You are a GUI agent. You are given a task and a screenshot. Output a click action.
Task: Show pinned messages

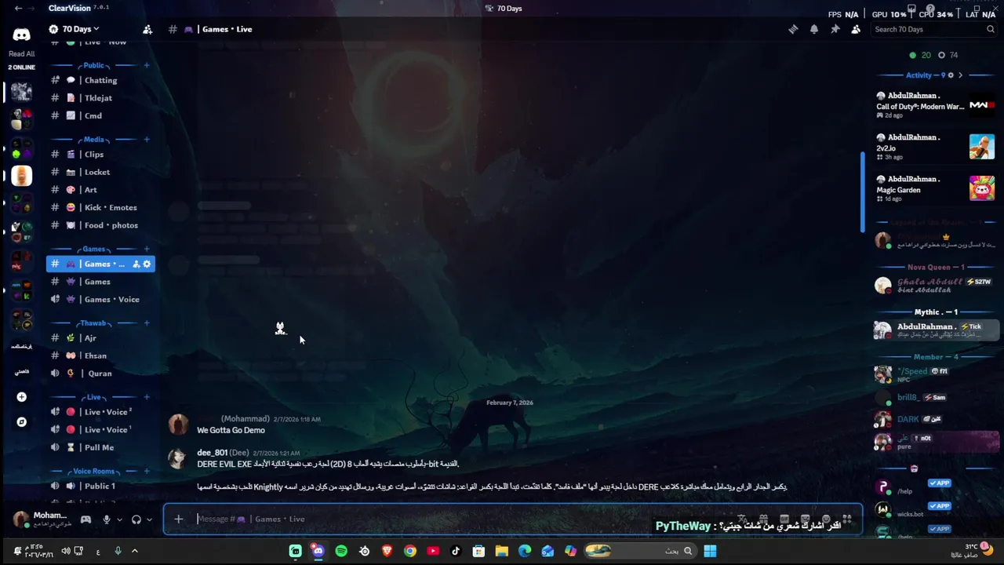click(835, 29)
